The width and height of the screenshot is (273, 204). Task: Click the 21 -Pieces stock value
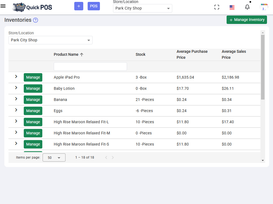145,100
